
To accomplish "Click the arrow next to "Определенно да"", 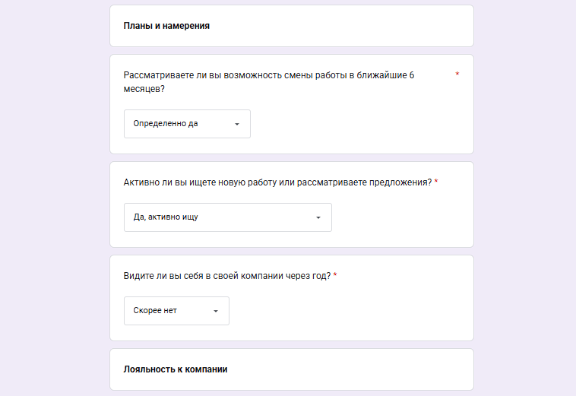I will point(237,124).
